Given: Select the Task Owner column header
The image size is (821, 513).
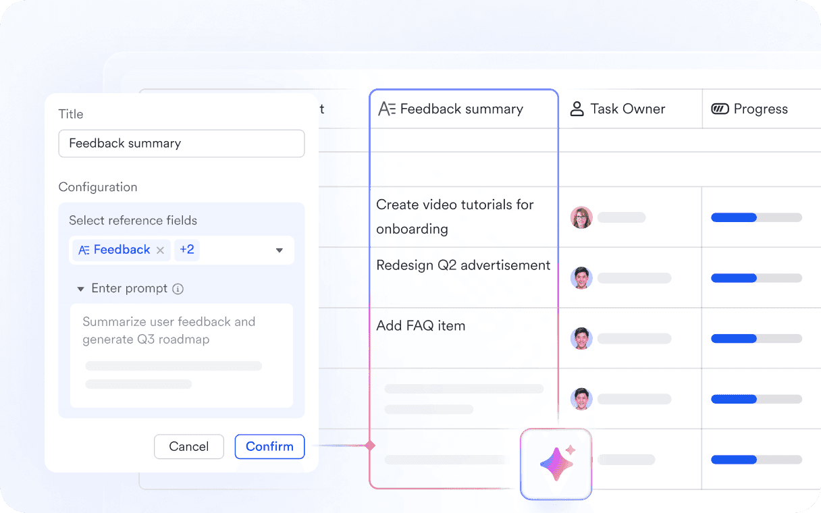Looking at the screenshot, I should tap(627, 109).
